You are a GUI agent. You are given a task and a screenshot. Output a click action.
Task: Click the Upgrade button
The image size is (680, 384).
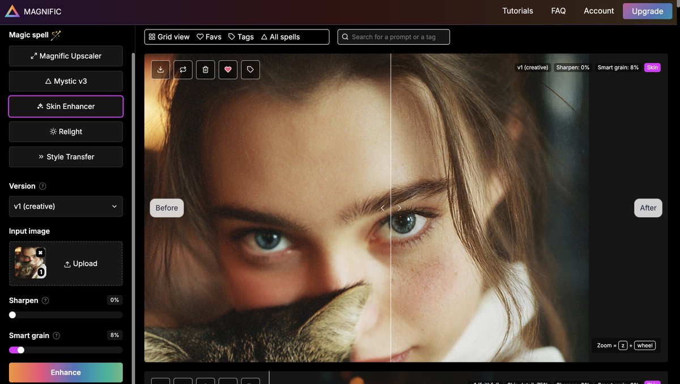click(648, 11)
